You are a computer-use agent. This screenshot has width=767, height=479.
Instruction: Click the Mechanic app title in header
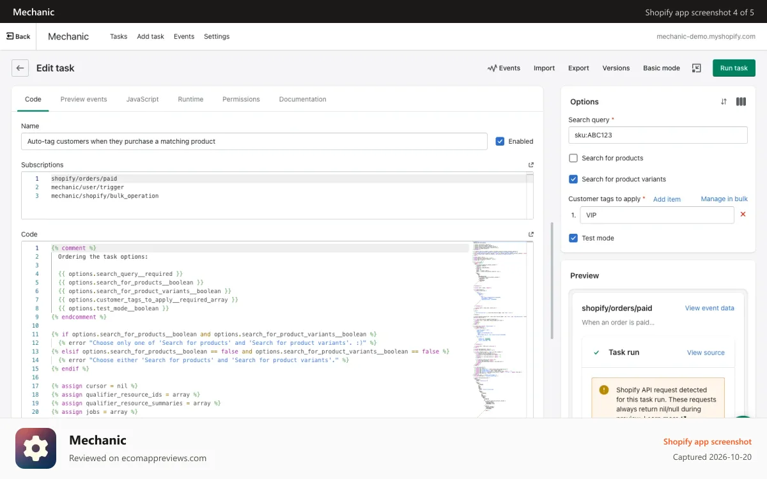click(x=68, y=36)
